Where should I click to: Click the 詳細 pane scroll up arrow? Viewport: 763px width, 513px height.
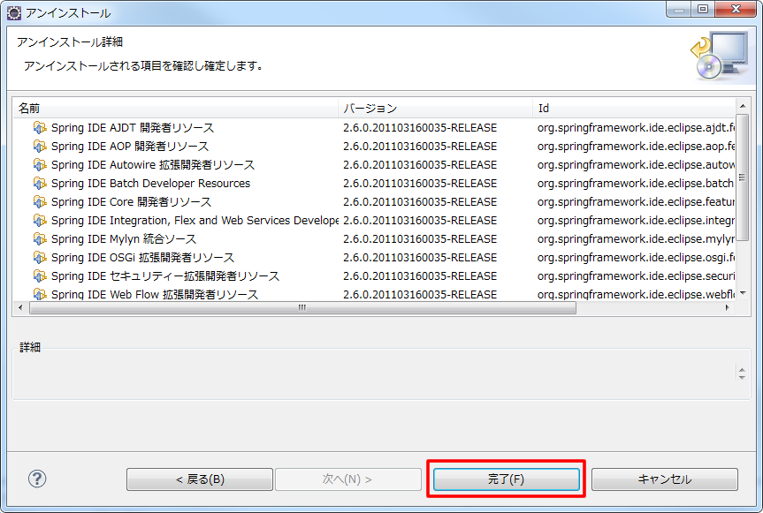pyautogui.click(x=742, y=370)
